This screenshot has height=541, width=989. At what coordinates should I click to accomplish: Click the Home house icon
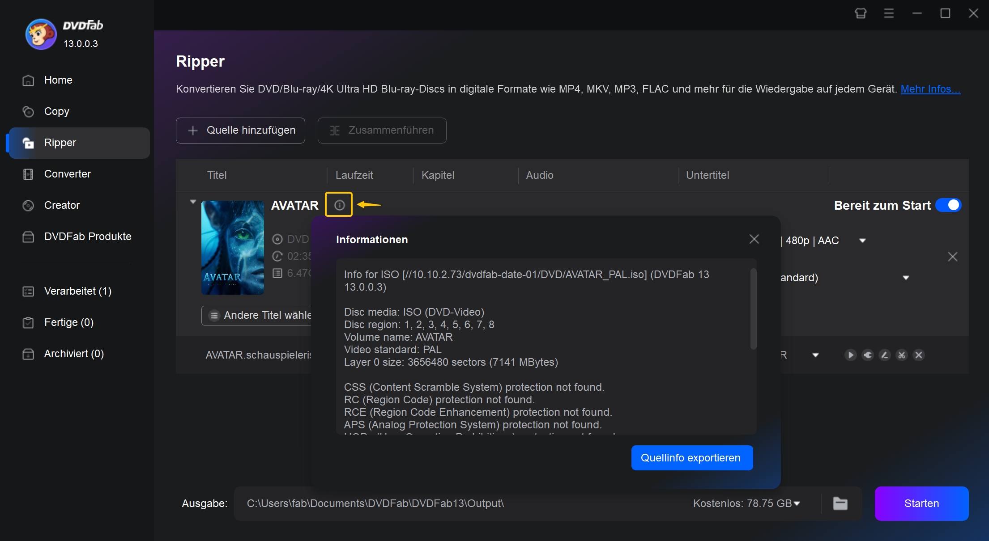[x=28, y=80]
